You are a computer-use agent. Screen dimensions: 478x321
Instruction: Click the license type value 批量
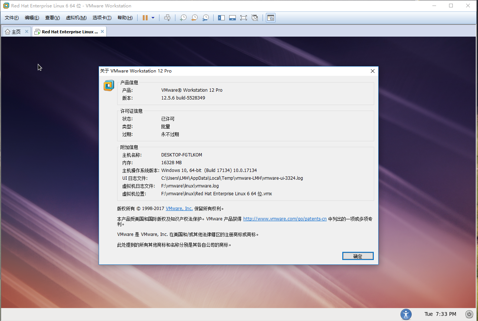[x=166, y=127]
